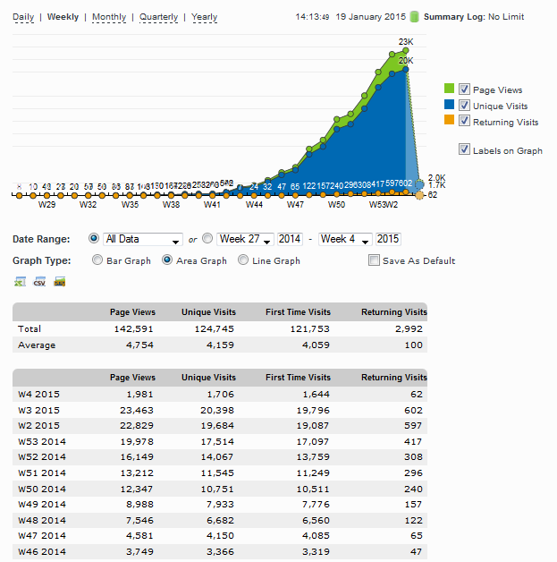Click average unique visits value 4,159
The image size is (557, 562).
[x=220, y=345]
